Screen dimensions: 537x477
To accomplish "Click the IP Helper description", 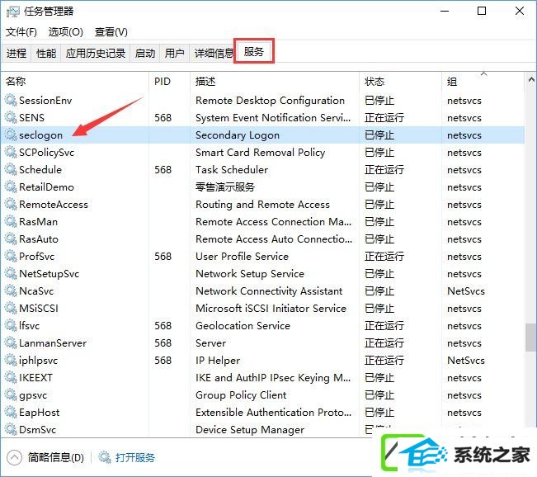I will tap(218, 360).
